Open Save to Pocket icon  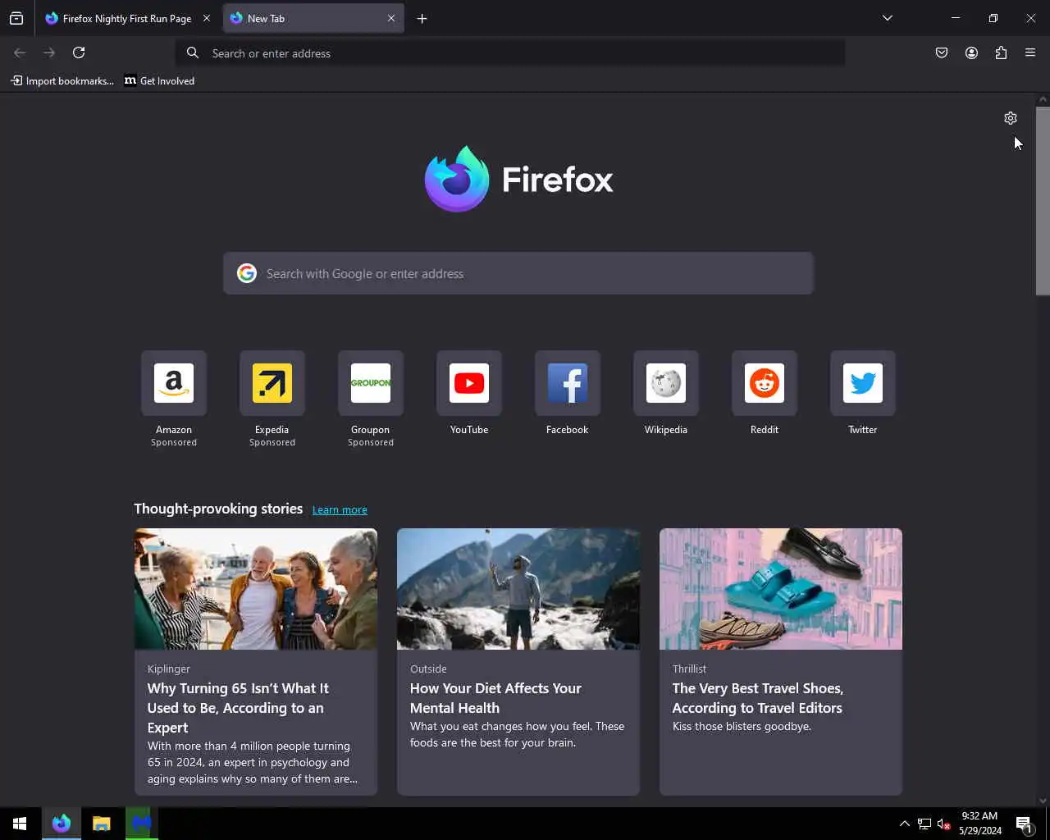coord(942,52)
